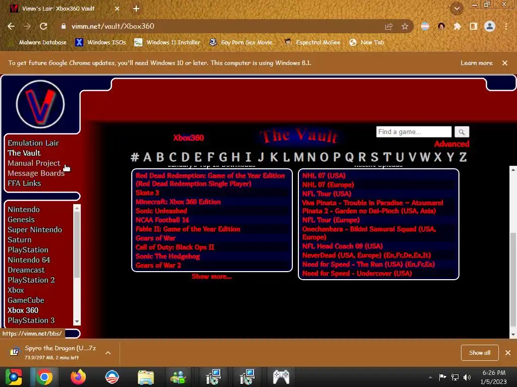Click the browser back arrow

point(11,26)
